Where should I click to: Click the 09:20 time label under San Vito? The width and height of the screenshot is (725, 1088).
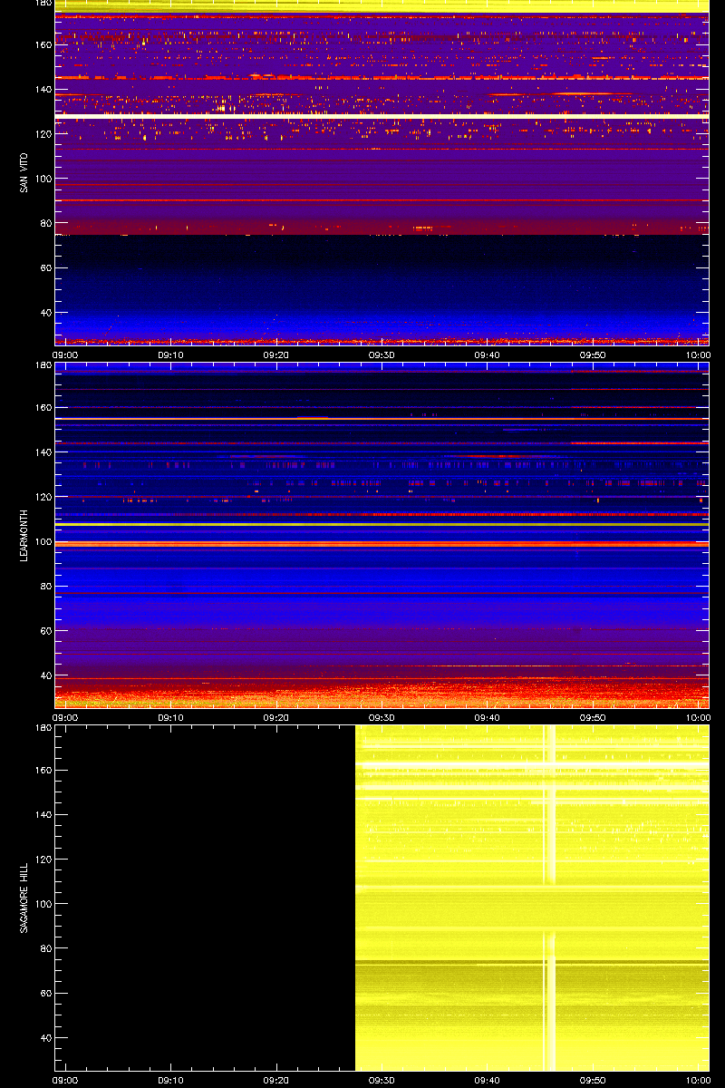point(276,355)
